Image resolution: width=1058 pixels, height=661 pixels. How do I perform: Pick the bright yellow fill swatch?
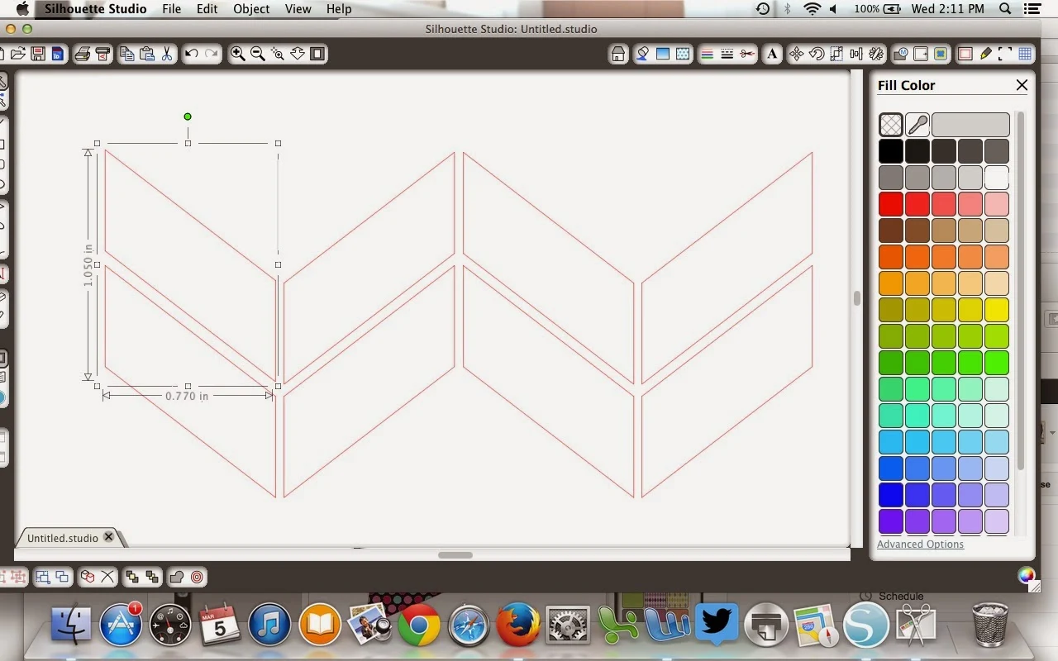click(997, 310)
